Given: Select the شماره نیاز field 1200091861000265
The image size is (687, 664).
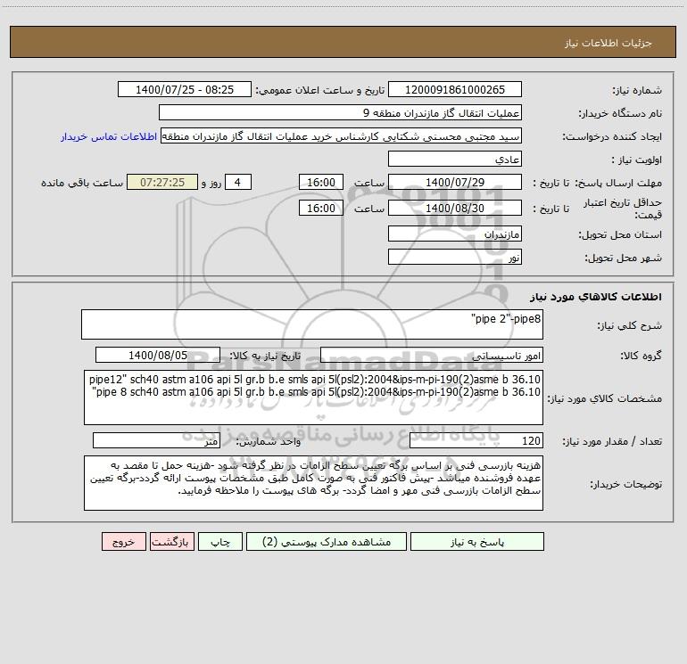Looking at the screenshot, I should pos(455,89).
